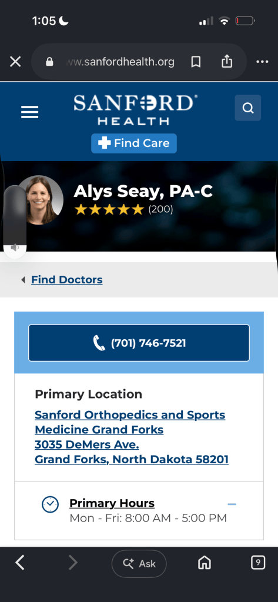Close the in-app browser with the X icon
Screen dimensions: 278x602
click(x=15, y=61)
